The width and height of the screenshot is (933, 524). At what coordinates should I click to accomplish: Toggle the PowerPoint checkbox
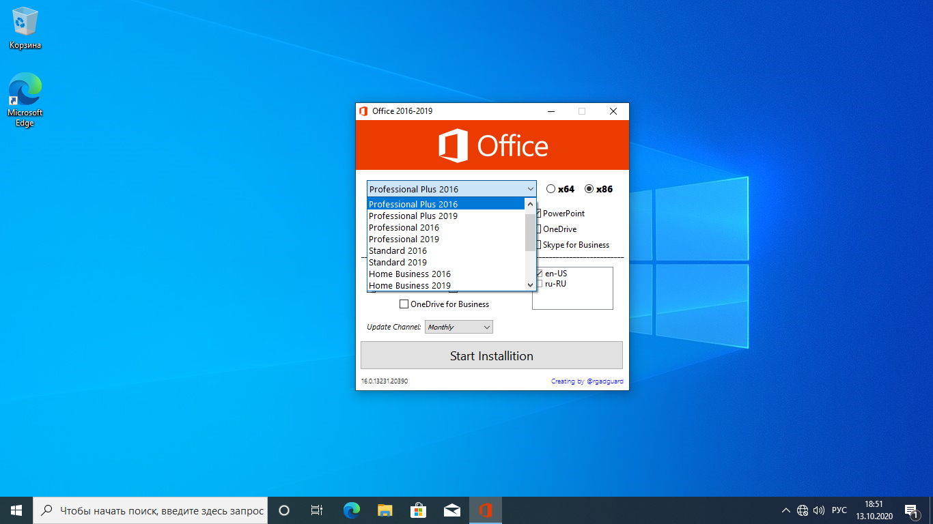(538, 214)
